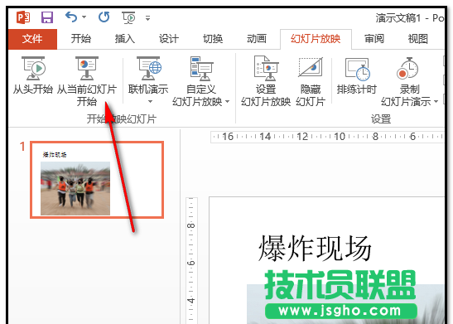Start slideshow 从头开始
This screenshot has height=324, width=453.
(x=33, y=75)
